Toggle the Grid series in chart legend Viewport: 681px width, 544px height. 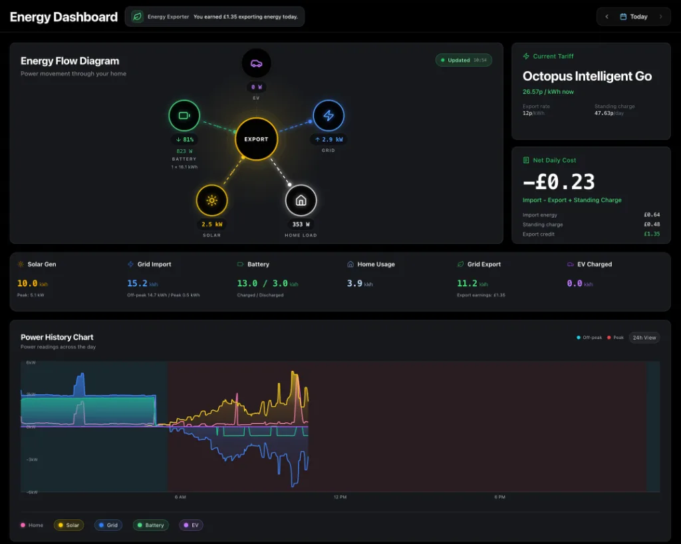[x=108, y=525]
